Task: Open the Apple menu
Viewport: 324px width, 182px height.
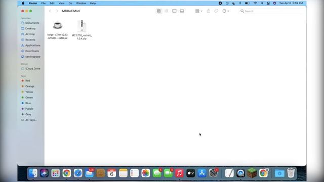Action: (23, 3)
